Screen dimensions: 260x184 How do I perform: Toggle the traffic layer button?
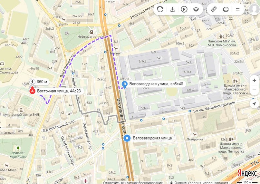pos(160,9)
